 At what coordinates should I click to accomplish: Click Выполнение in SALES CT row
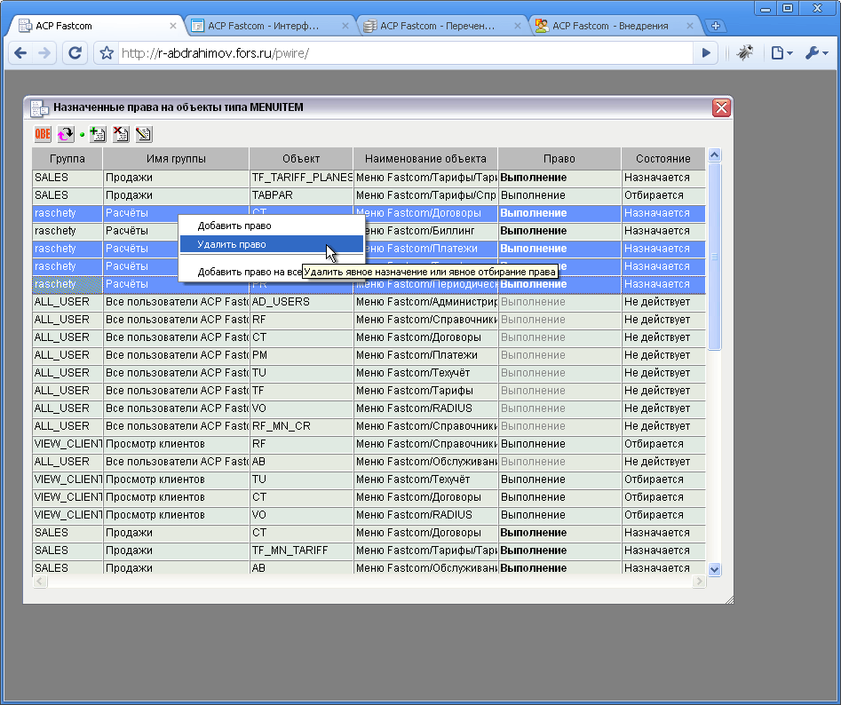coord(559,533)
